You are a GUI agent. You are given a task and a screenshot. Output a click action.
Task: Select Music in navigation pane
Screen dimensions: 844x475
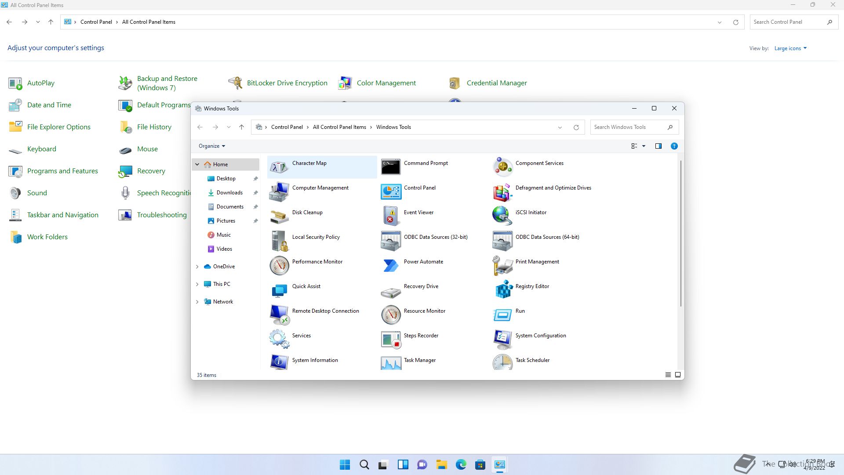[223, 235]
